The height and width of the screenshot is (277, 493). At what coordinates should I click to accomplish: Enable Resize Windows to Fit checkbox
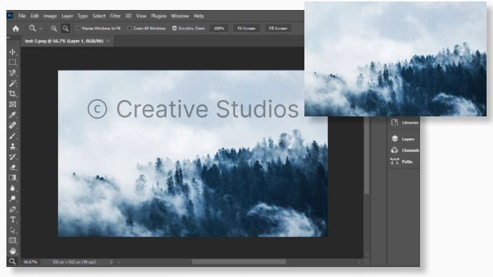pos(79,29)
